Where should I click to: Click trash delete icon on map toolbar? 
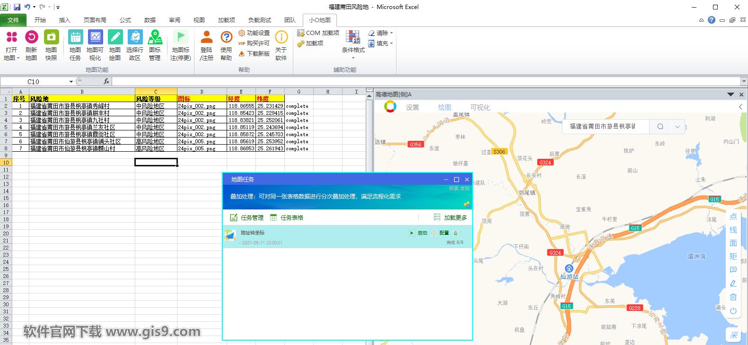click(x=733, y=297)
